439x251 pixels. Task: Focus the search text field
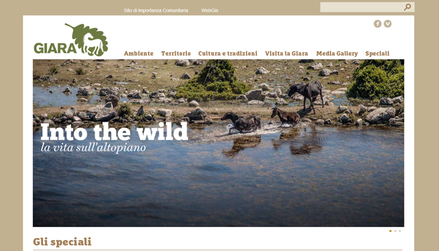coord(362,7)
